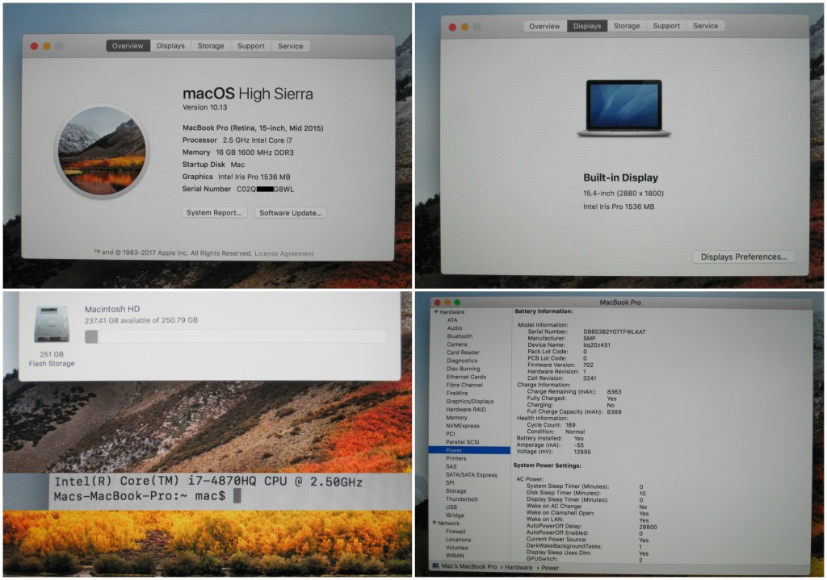Select Camera in the sidebar
Viewport: 827px width, 580px height.
pyautogui.click(x=457, y=344)
